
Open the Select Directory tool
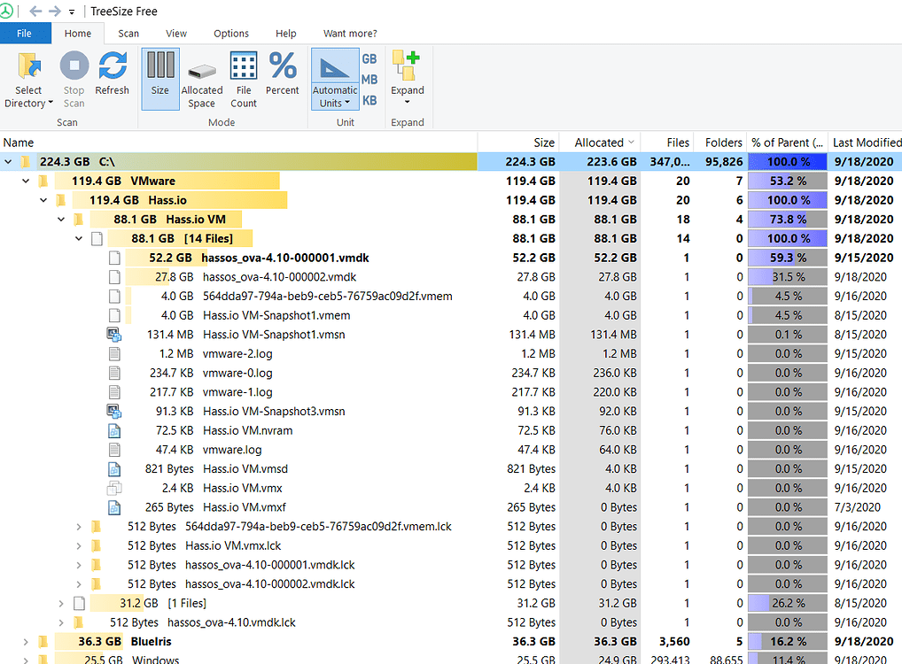[28, 78]
